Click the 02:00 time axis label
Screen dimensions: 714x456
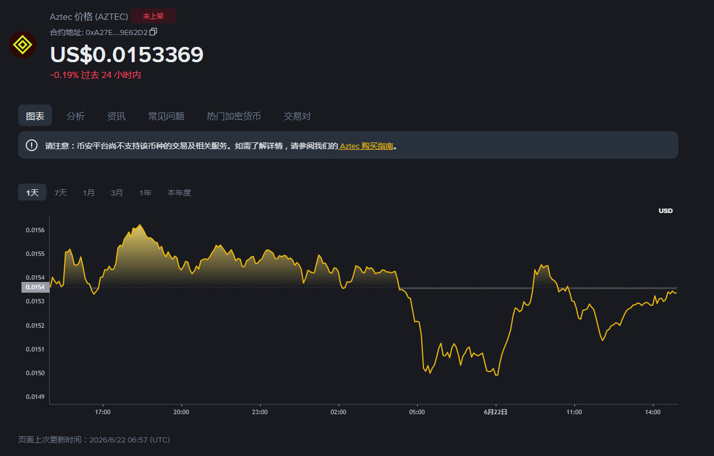[x=339, y=412]
